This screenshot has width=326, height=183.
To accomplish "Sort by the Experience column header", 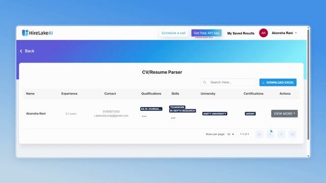I will [x=69, y=94].
